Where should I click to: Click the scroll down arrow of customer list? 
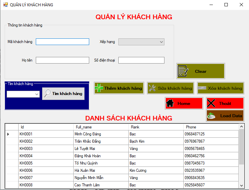[241, 185]
